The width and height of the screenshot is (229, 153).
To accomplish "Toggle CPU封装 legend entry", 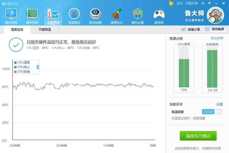I will click(x=22, y=72).
